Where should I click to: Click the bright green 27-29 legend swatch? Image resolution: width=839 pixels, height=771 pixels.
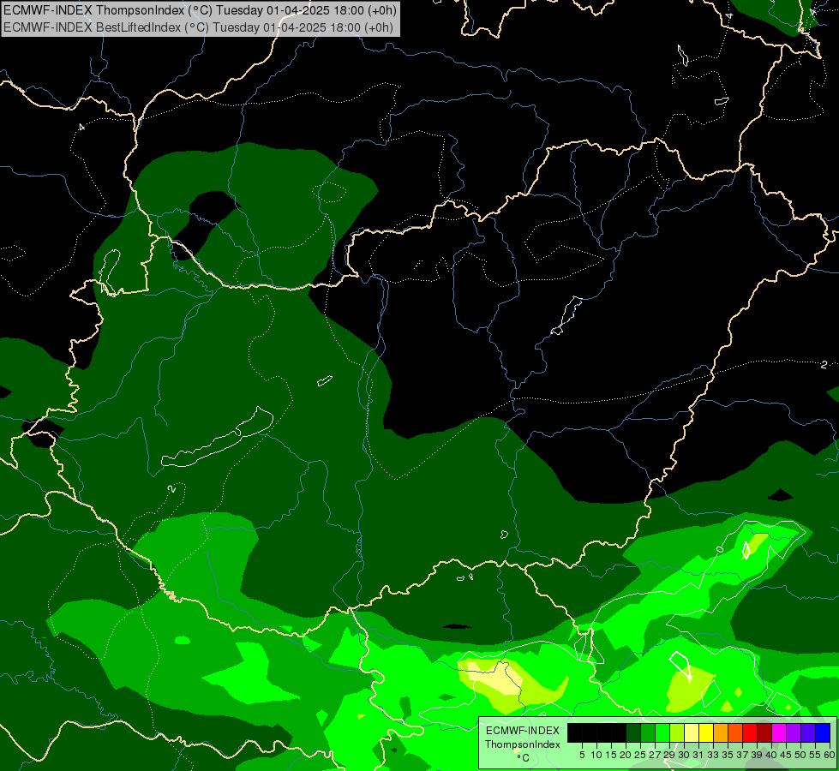pyautogui.click(x=662, y=733)
